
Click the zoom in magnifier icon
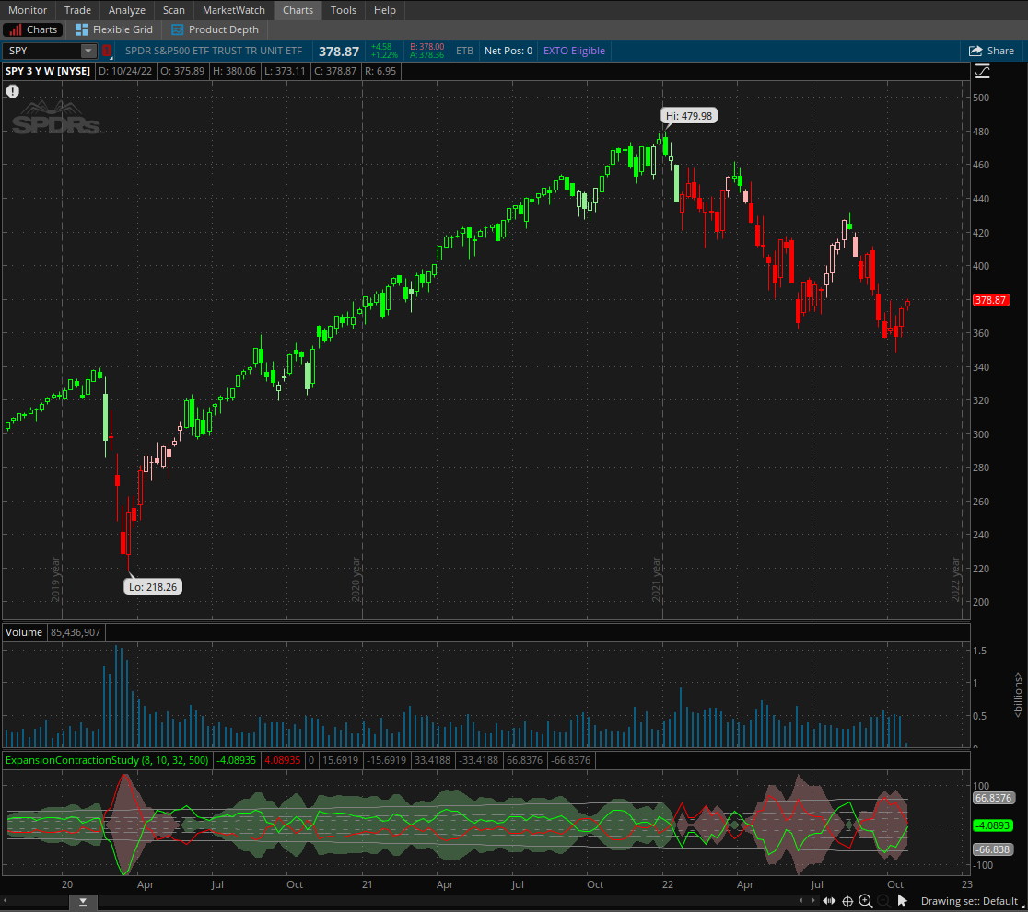coord(865,901)
